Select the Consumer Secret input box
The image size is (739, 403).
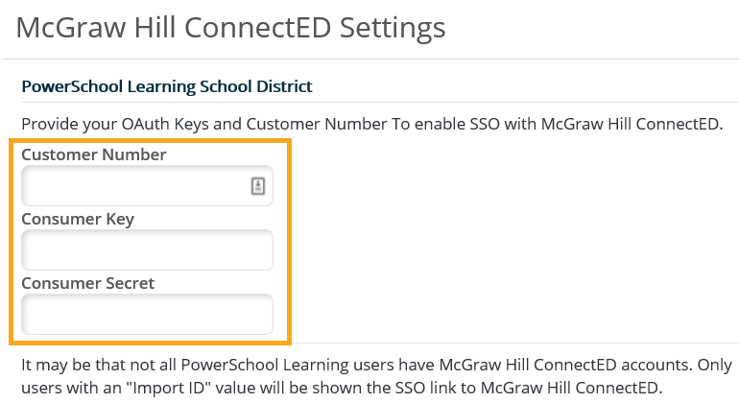coord(147,314)
